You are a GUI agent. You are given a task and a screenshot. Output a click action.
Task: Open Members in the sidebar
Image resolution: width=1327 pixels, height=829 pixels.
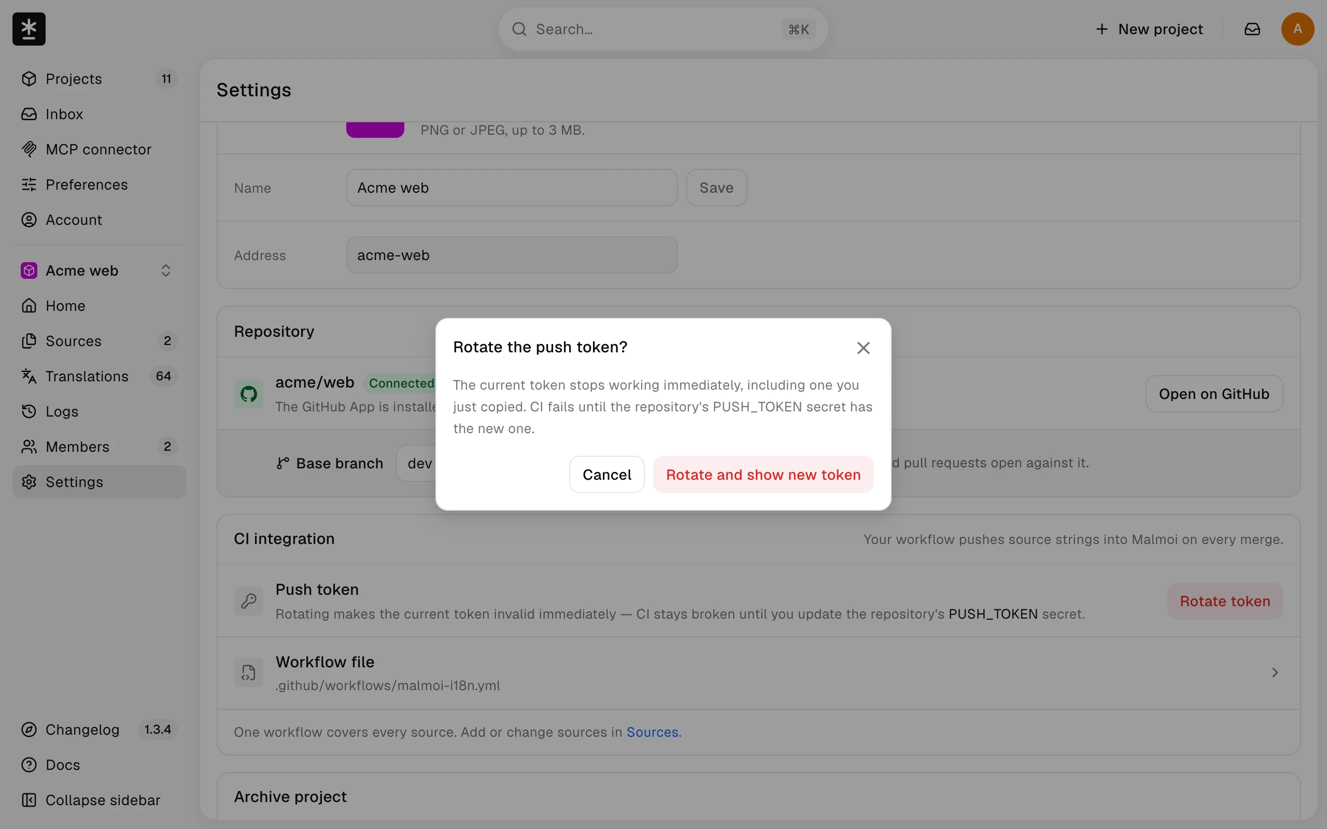click(x=99, y=447)
